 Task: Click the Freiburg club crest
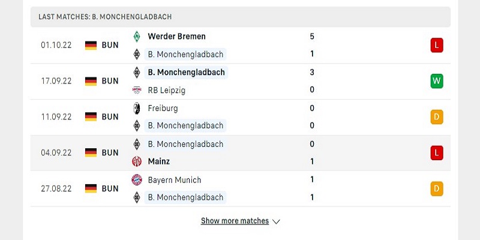[137, 109]
